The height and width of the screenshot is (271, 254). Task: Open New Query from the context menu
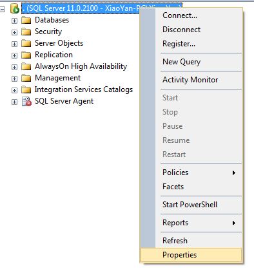(191, 62)
